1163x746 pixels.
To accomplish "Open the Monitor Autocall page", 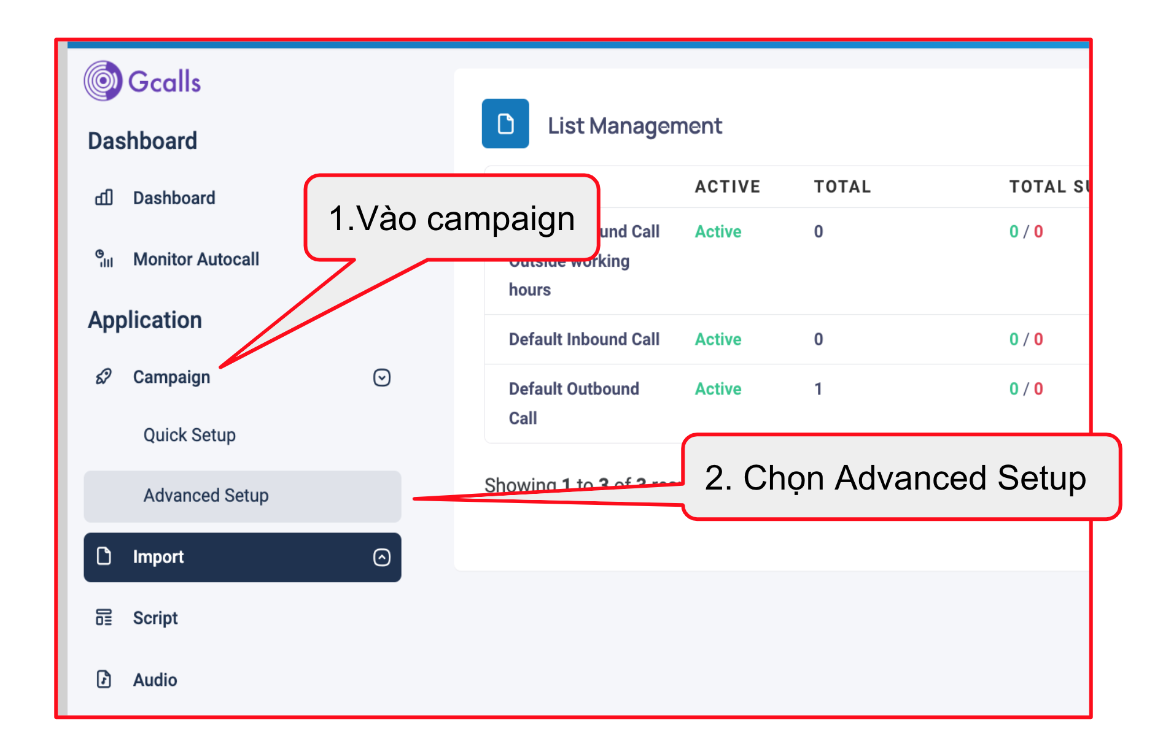I will tap(196, 259).
